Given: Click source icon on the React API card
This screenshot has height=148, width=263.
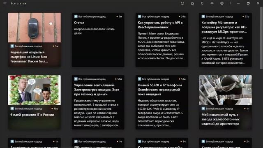Looking at the screenshot, I should [140, 16].
